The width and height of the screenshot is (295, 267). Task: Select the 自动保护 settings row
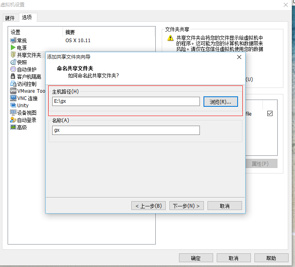coord(27,69)
